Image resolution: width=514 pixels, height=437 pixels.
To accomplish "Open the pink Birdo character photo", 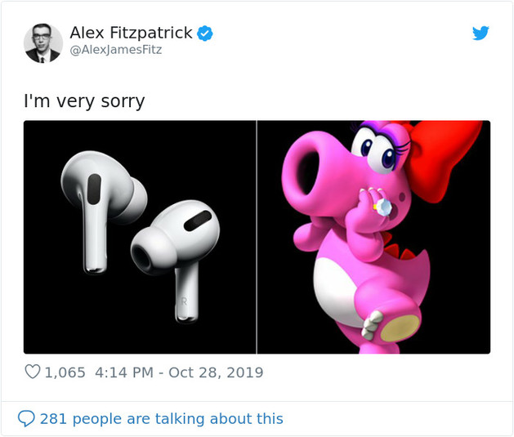I will [x=373, y=237].
